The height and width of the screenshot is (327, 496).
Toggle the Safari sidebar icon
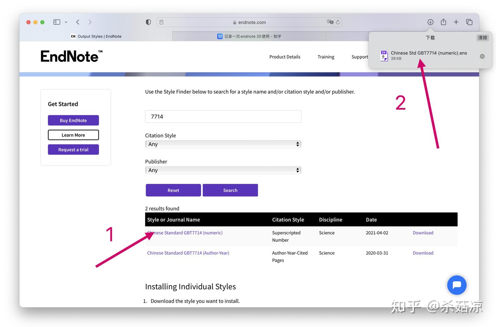[x=57, y=22]
